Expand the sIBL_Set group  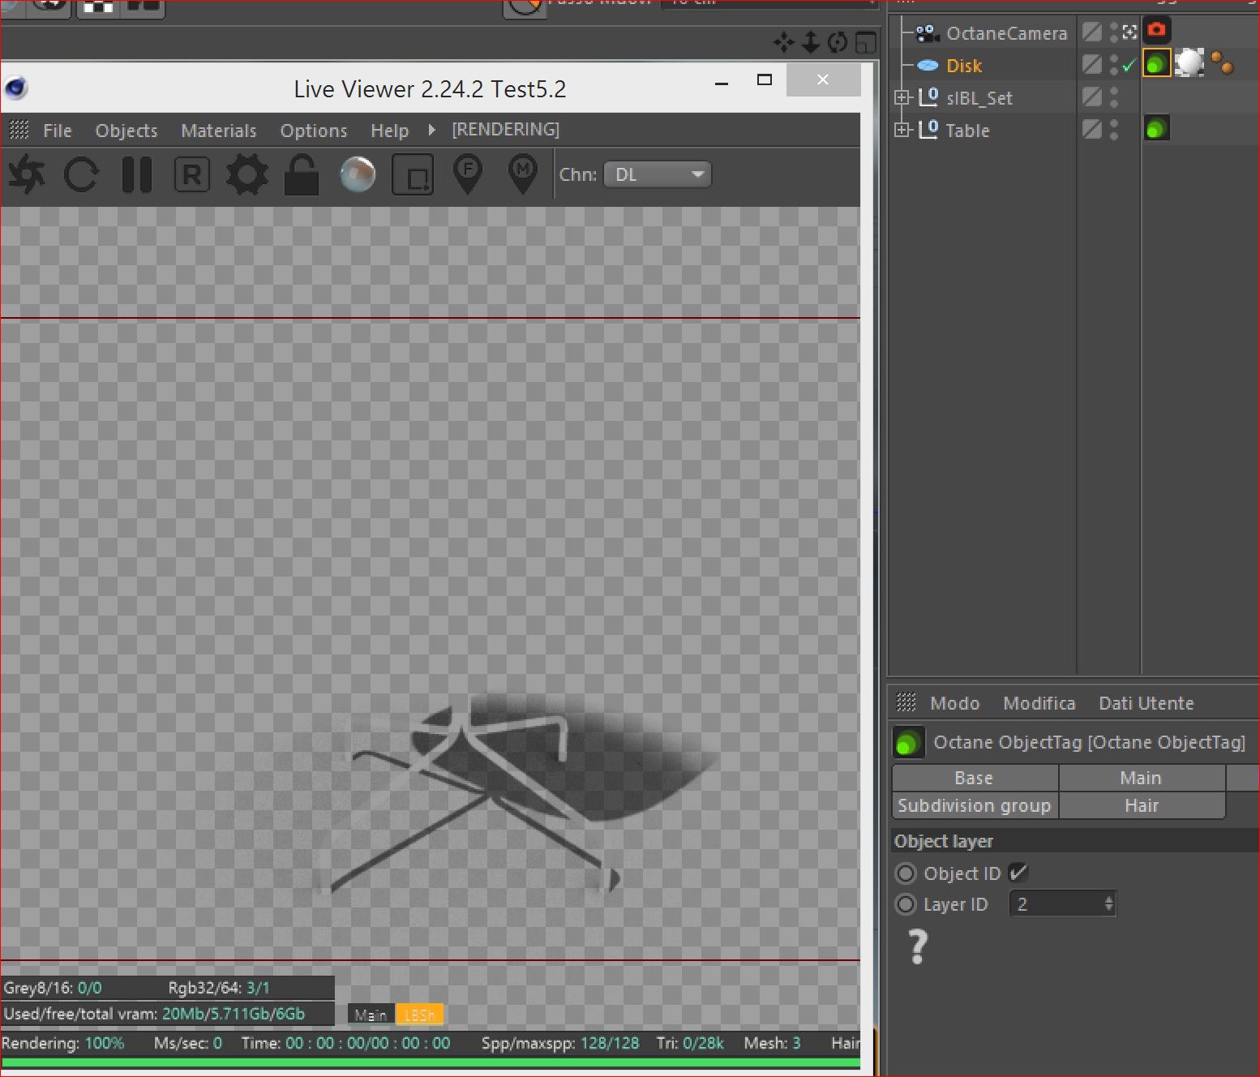coord(902,97)
